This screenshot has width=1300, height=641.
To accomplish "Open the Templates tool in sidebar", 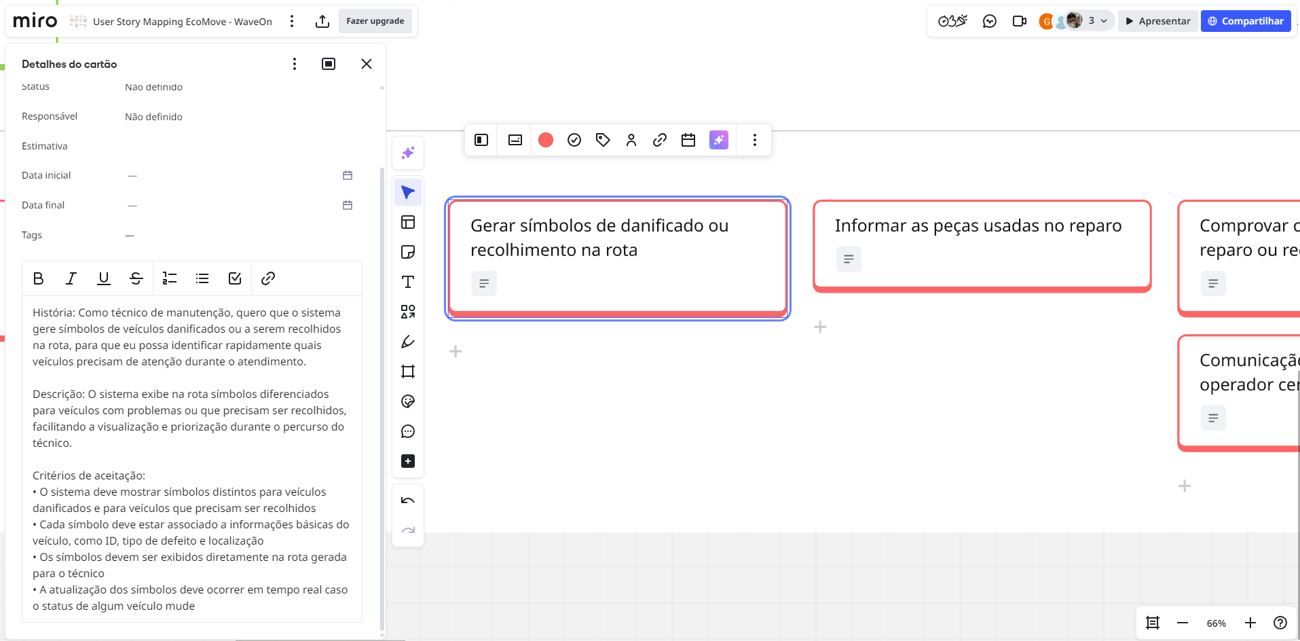I will click(408, 223).
